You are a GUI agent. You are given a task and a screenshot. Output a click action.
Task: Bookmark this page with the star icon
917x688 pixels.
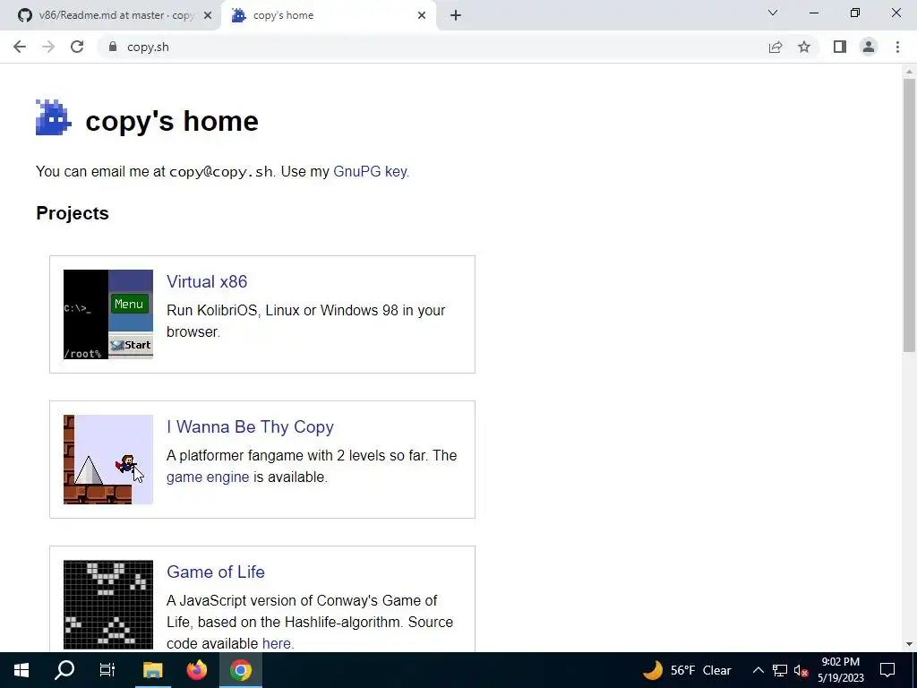[804, 47]
